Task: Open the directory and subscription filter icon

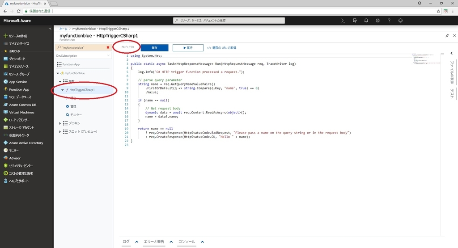Action: [355, 21]
